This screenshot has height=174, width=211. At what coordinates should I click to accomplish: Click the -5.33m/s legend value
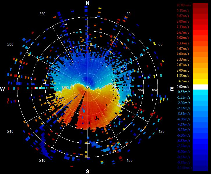pyautogui.click(x=184, y=130)
